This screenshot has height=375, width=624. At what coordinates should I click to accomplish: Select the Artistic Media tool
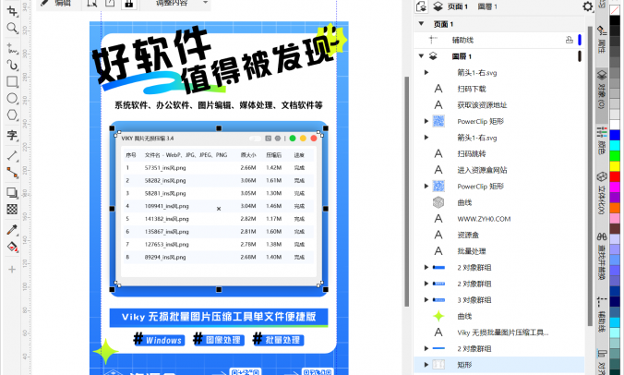(x=12, y=65)
